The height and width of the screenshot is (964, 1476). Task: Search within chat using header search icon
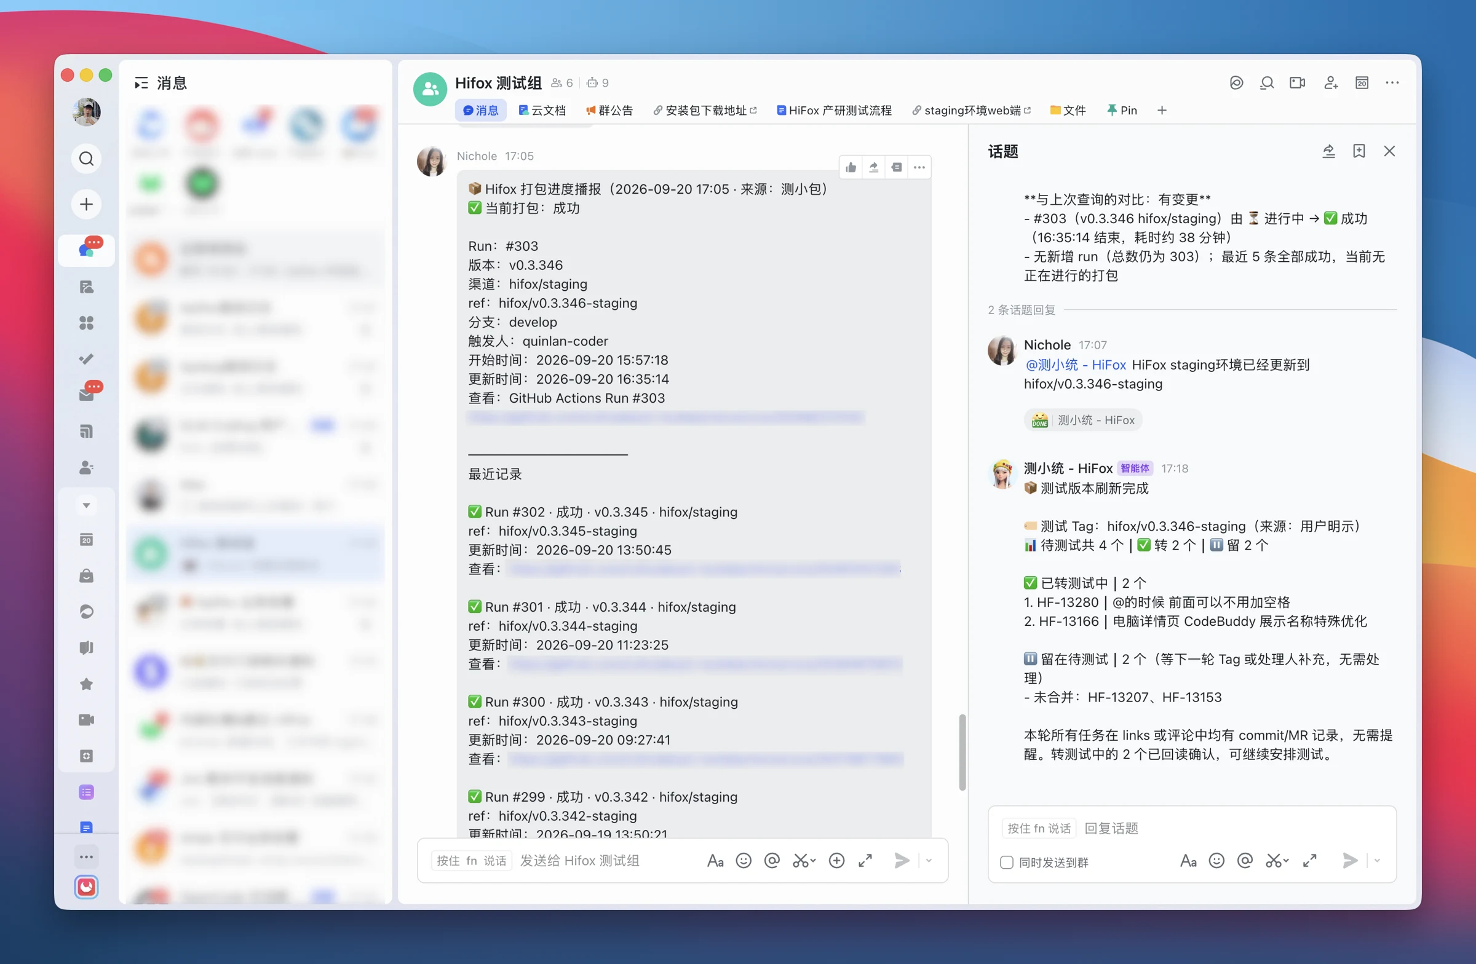[1267, 83]
